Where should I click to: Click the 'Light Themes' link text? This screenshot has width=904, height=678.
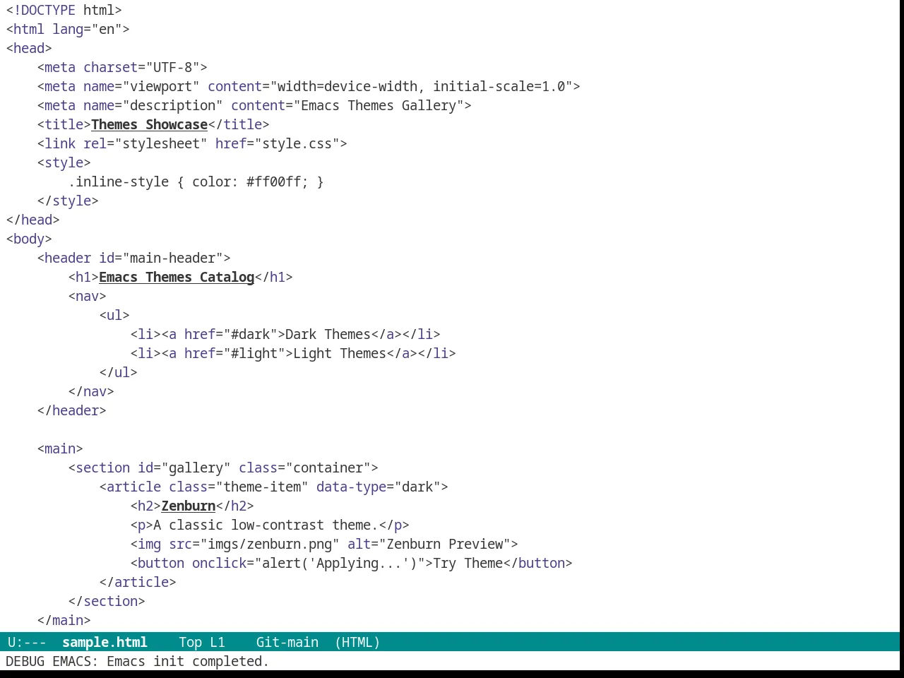coord(340,353)
